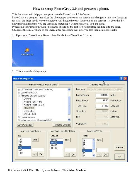Click OK to confirm machine properties
The height and width of the screenshot is (179, 138).
click(x=120, y=157)
